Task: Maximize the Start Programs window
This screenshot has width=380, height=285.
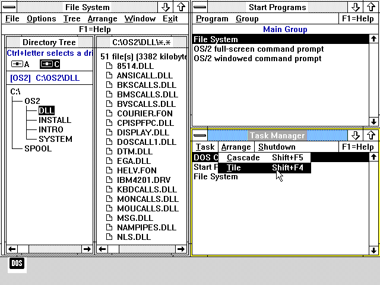Action: (x=371, y=7)
